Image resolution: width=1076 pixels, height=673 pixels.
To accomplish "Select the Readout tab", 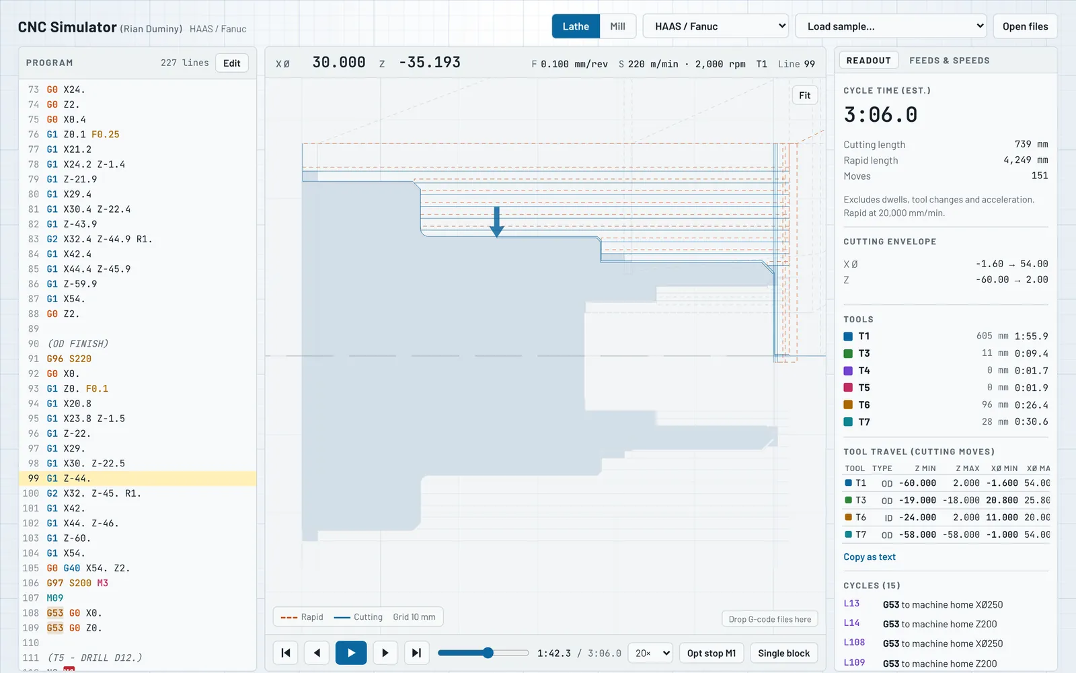I will point(868,61).
